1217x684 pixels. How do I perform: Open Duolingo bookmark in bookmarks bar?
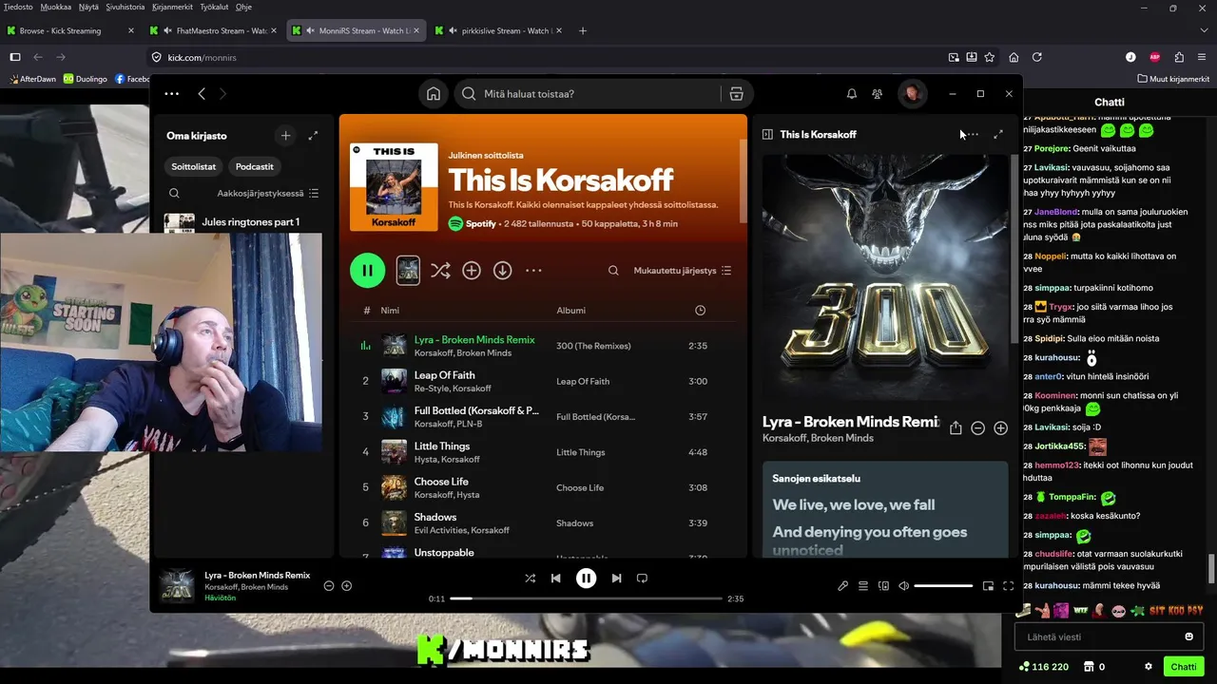[86, 79]
